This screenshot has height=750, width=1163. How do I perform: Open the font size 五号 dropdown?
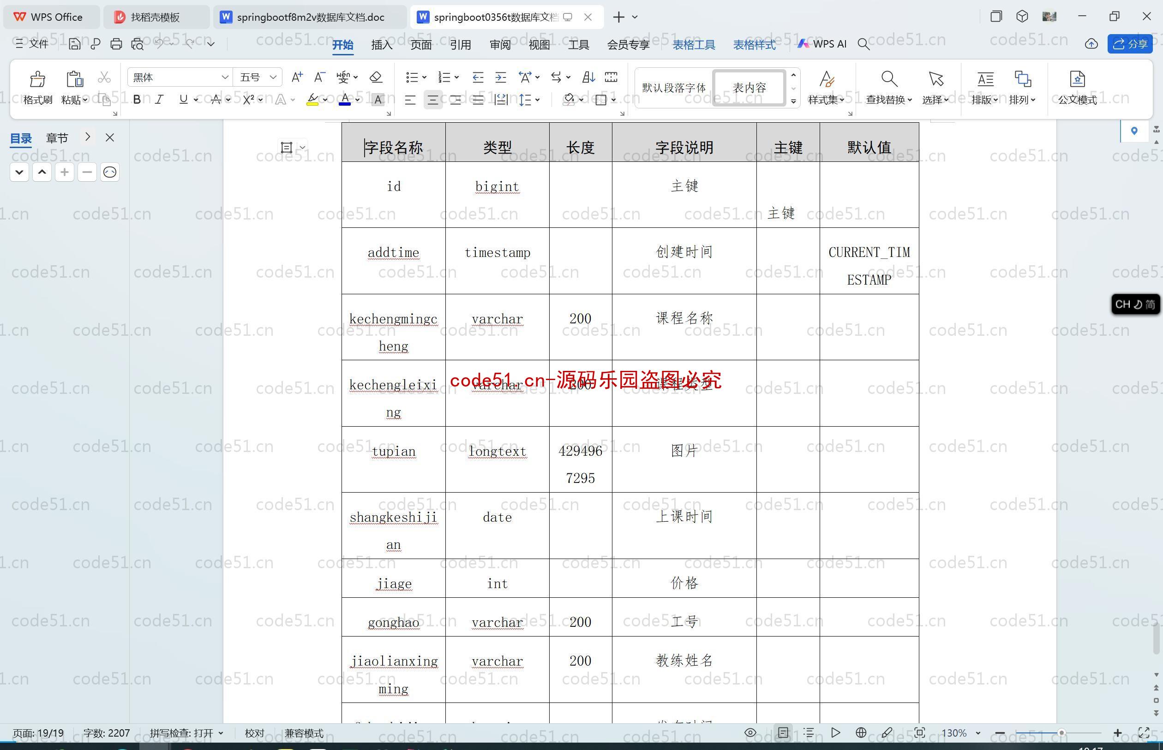273,77
